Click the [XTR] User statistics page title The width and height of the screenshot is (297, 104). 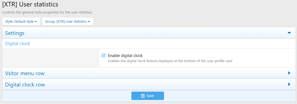30,4
